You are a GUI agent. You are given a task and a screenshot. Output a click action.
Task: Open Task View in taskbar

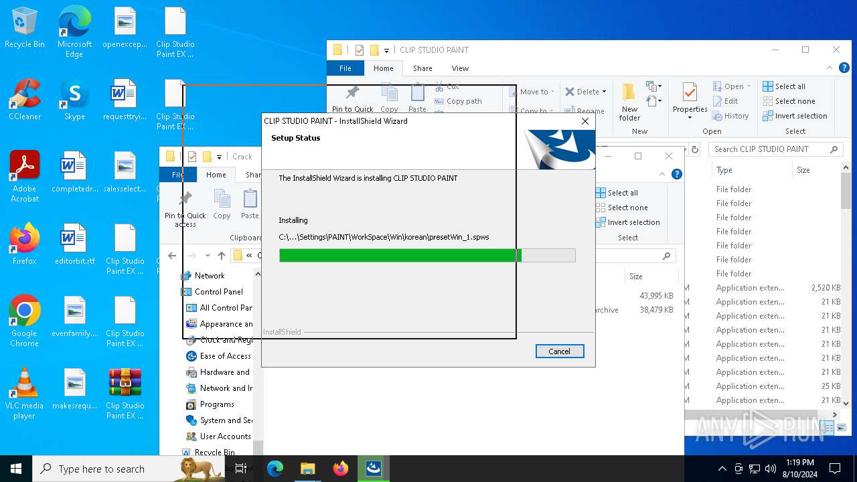pyautogui.click(x=241, y=469)
